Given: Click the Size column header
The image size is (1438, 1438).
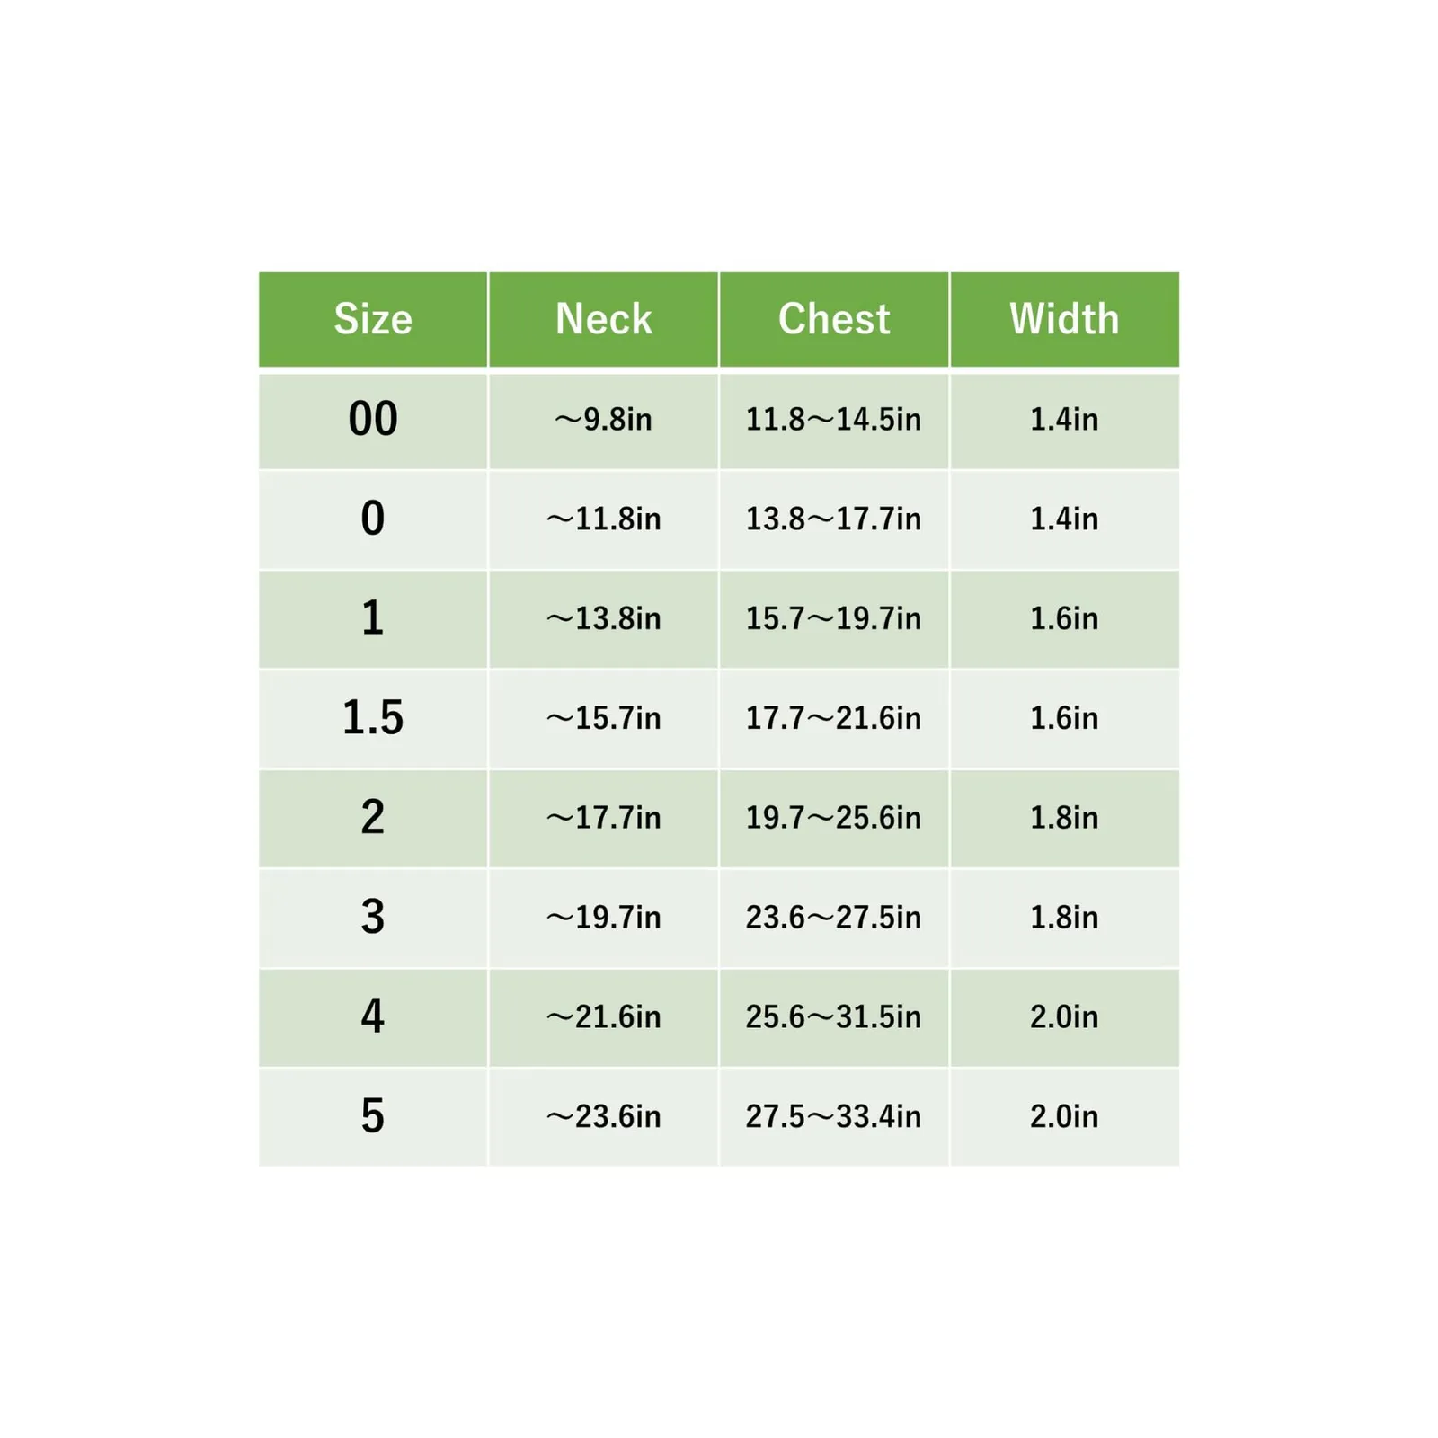Looking at the screenshot, I should (x=373, y=319).
